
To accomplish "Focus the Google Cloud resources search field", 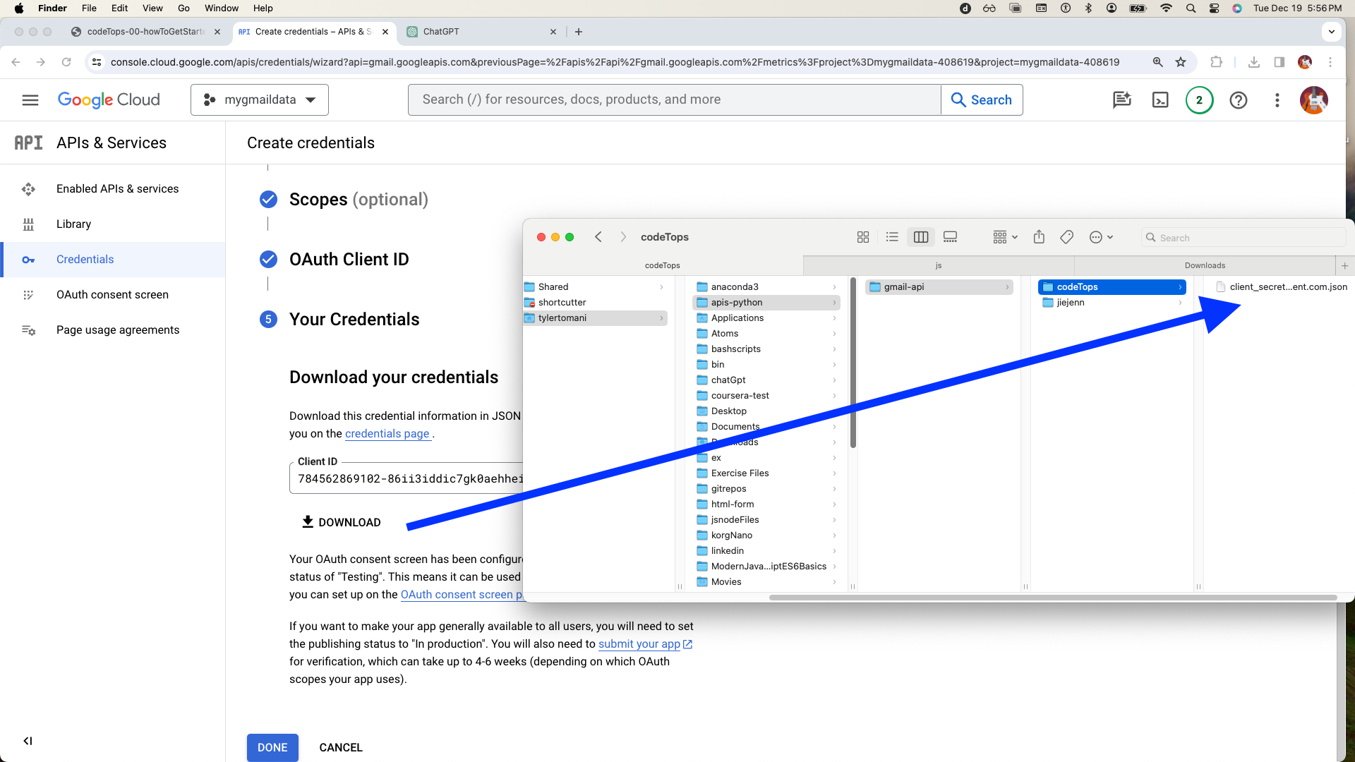I will (675, 100).
